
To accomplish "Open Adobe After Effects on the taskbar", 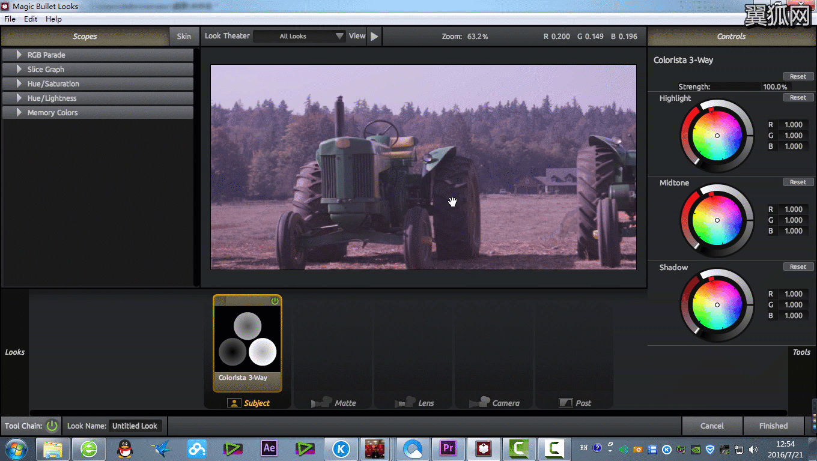I will pos(269,448).
